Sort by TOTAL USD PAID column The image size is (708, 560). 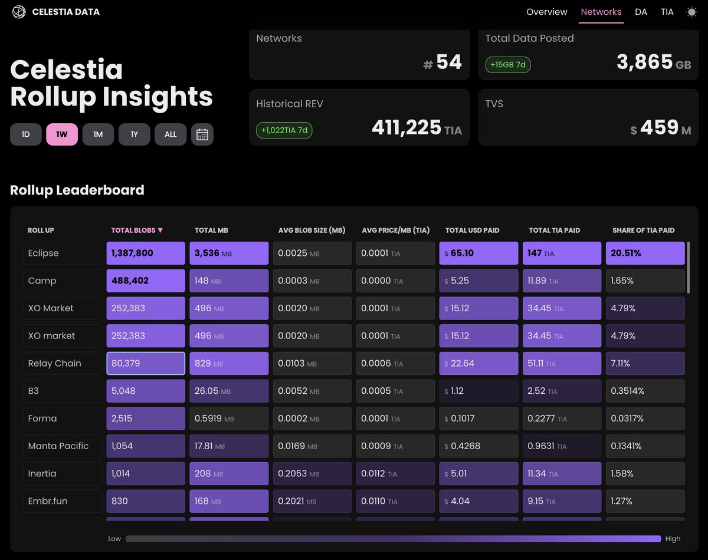474,230
